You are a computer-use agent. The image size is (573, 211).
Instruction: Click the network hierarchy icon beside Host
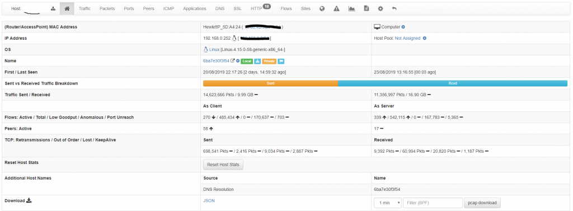(x=53, y=8)
